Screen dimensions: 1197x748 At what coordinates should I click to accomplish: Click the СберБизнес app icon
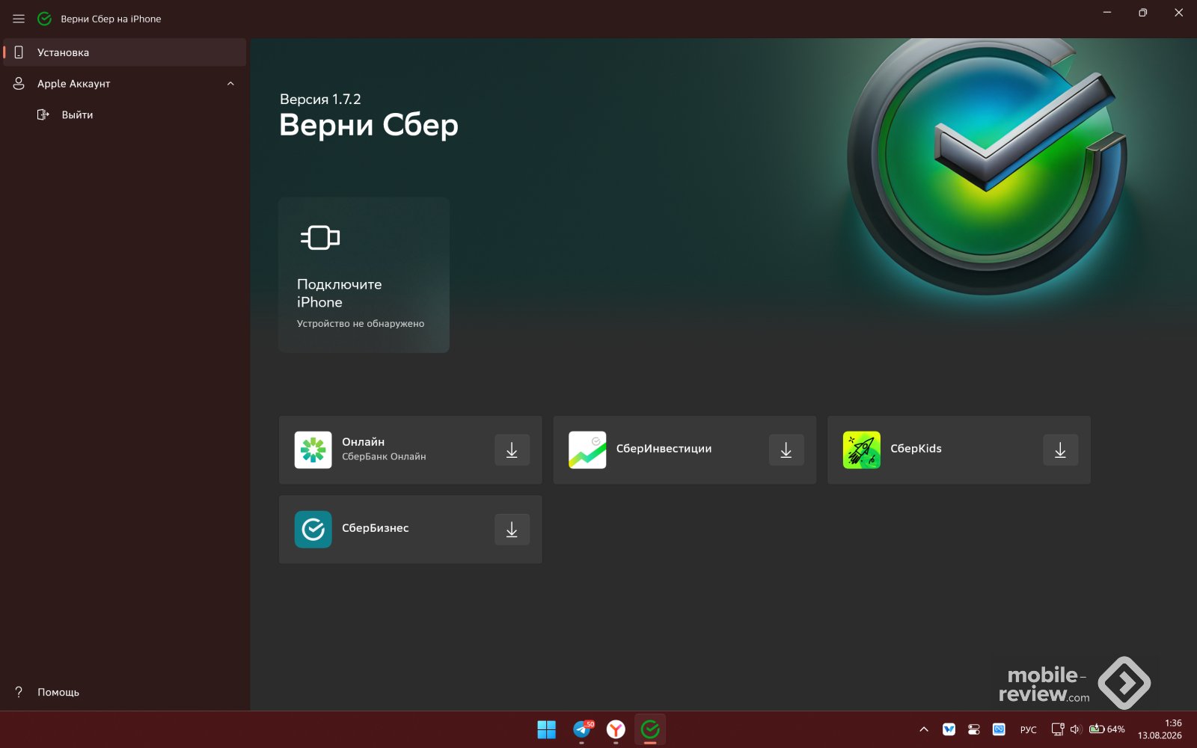pyautogui.click(x=313, y=529)
